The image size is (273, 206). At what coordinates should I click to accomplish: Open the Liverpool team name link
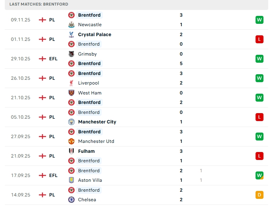click(x=88, y=83)
